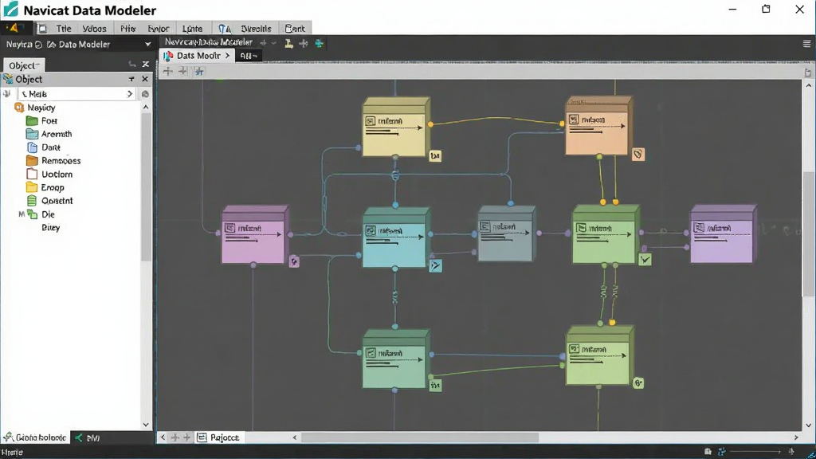The height and width of the screenshot is (459, 816).
Task: Click the shield badge beside the orange node
Action: 638,154
